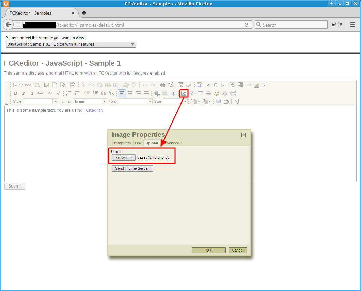Screen dimensions: 361x291
Task: Open the Preview icon in the toolbar
Action: (63, 85)
